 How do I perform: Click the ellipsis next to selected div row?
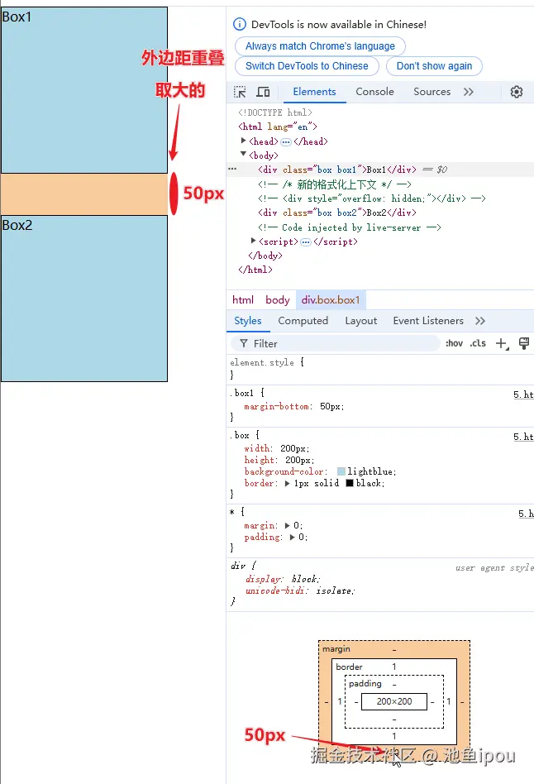coord(232,169)
